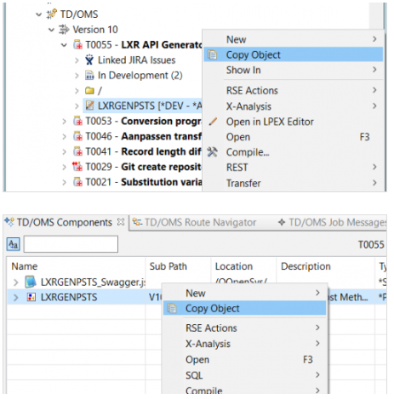Expand the LXRGENPSTS_Swagger row in the table

pos(16,282)
